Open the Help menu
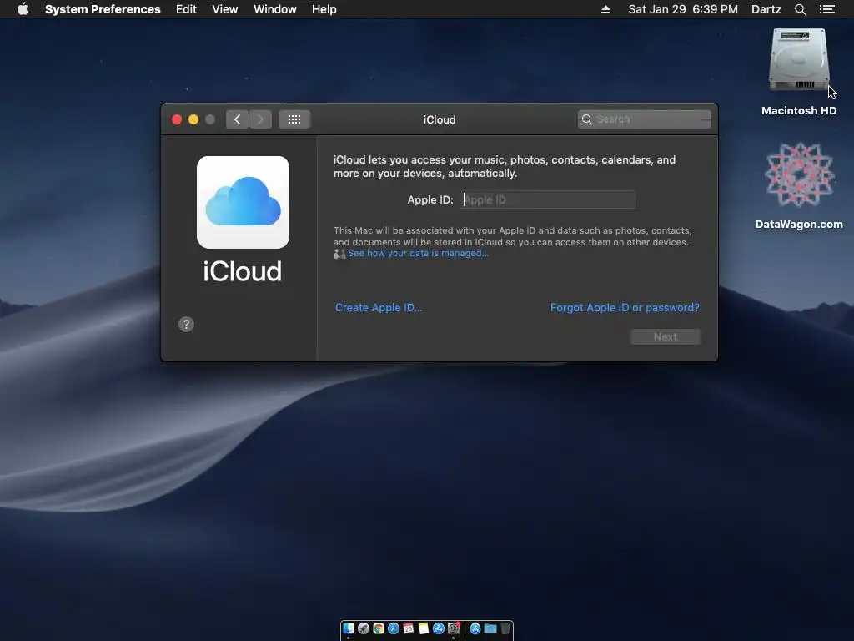The height and width of the screenshot is (641, 854). click(324, 9)
